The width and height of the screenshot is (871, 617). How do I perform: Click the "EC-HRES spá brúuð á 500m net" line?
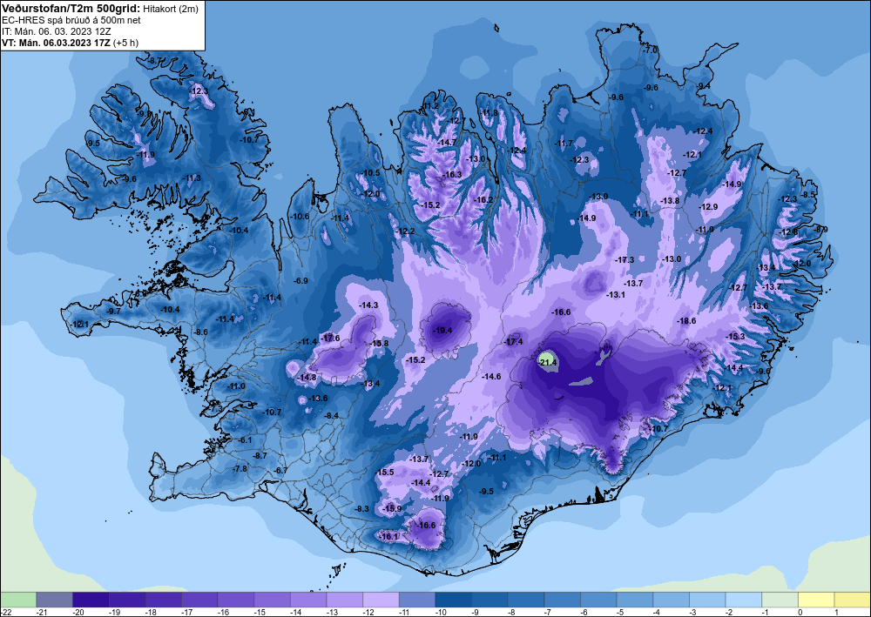pyautogui.click(x=71, y=20)
